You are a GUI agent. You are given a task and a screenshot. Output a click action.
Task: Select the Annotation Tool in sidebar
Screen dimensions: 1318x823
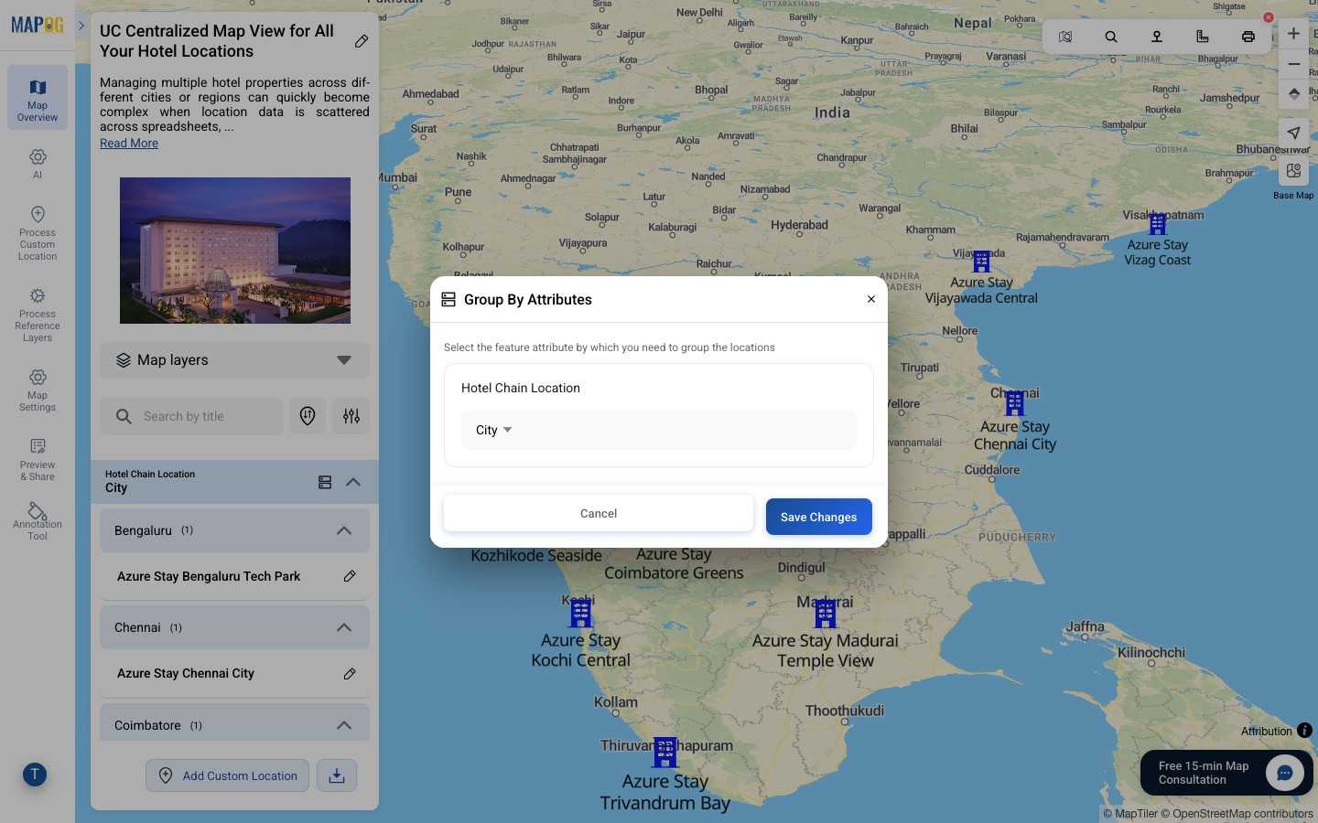click(x=38, y=521)
